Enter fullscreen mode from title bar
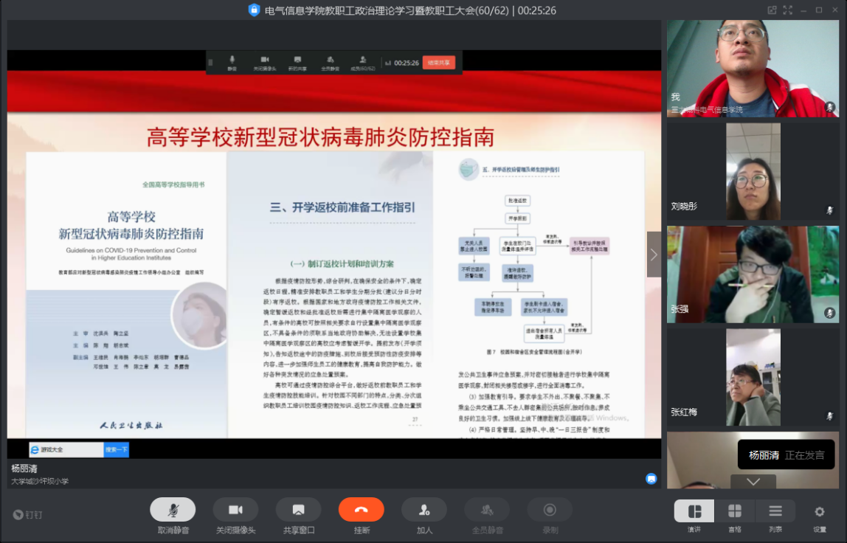The width and height of the screenshot is (847, 543). tap(788, 10)
